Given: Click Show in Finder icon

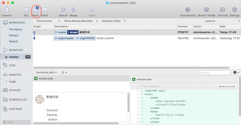Looking at the screenshot, I should (x=207, y=10).
